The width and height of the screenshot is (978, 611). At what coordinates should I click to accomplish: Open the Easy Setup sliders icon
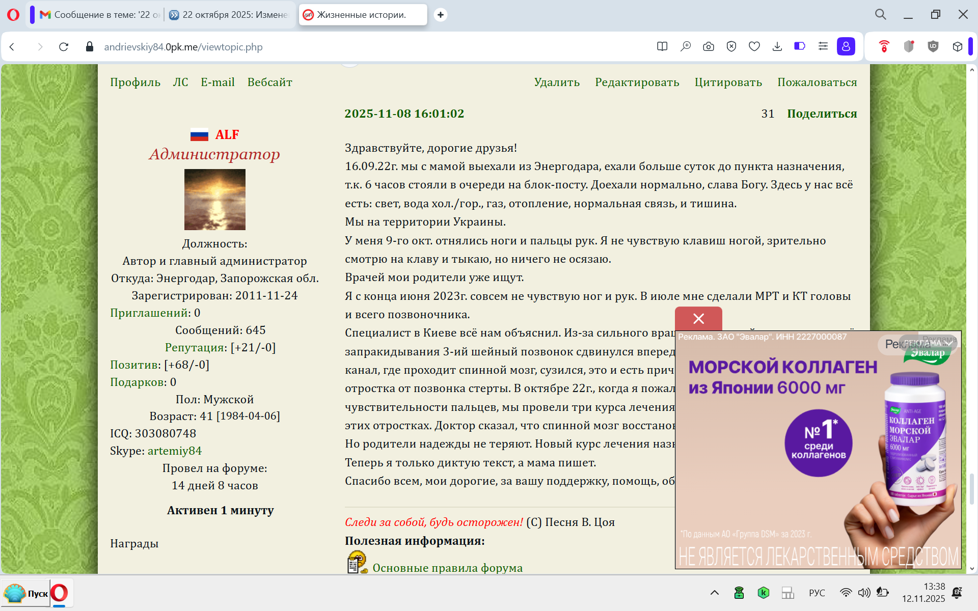tap(823, 47)
